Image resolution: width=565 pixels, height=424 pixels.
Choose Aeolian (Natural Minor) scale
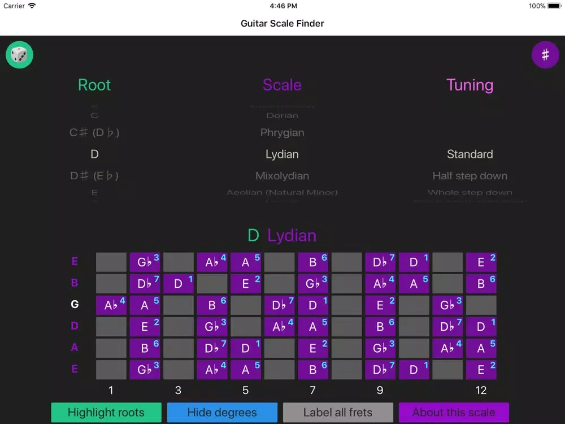coord(282,193)
